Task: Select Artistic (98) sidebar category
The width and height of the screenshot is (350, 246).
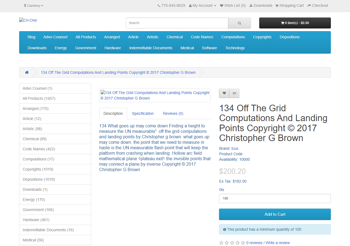Action: pyautogui.click(x=55, y=129)
